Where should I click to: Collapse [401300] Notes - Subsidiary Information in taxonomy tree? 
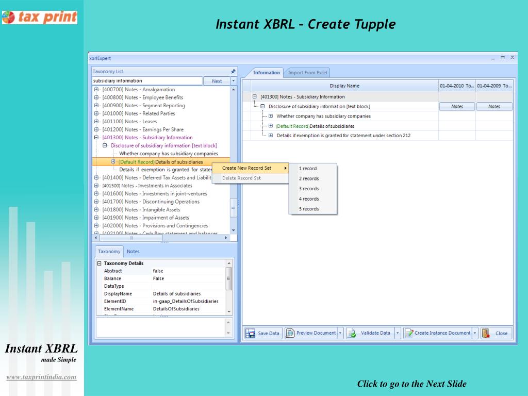[x=96, y=137]
